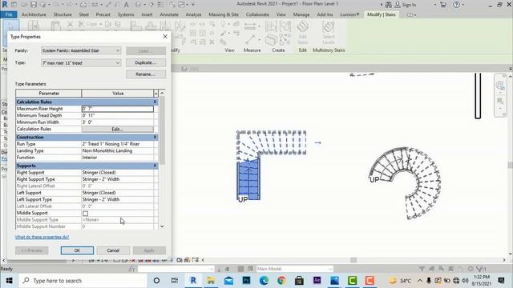Click the Print icon in quick access toolbar
The width and height of the screenshot is (513, 288).
tap(83, 5)
